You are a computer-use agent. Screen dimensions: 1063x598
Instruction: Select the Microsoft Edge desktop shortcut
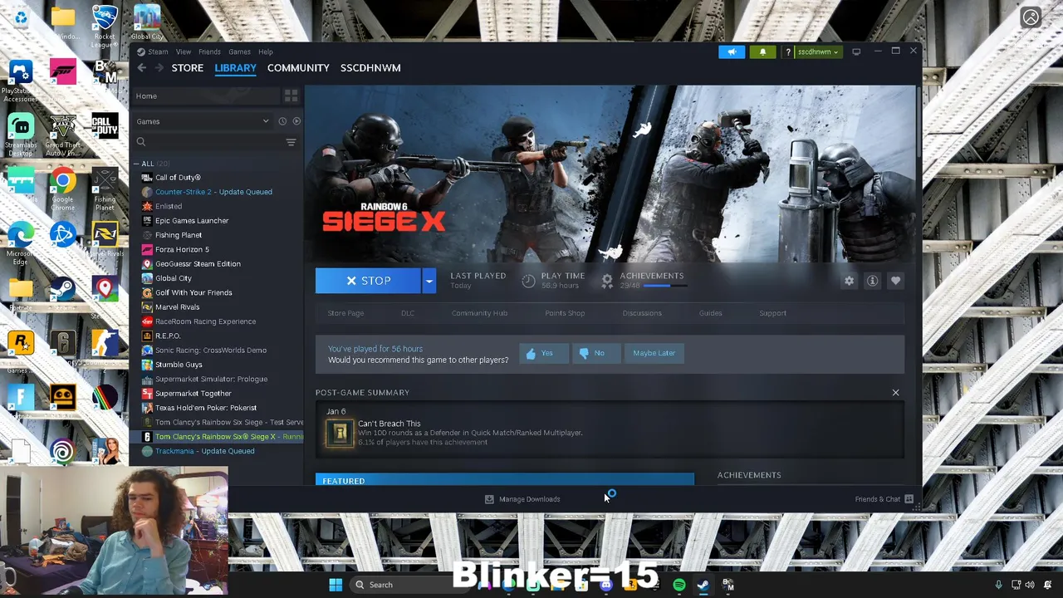21,243
